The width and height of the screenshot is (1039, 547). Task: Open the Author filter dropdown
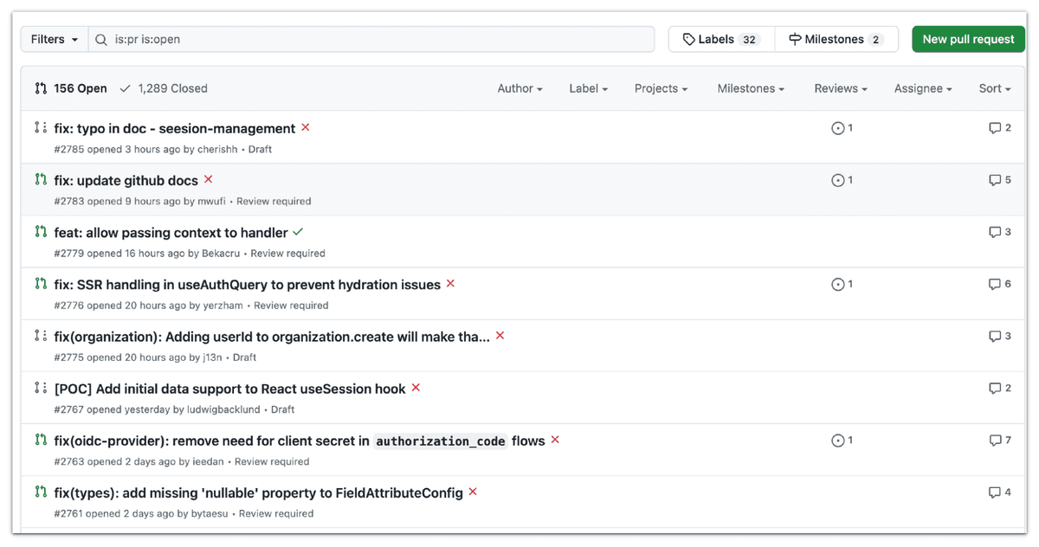[x=519, y=87]
